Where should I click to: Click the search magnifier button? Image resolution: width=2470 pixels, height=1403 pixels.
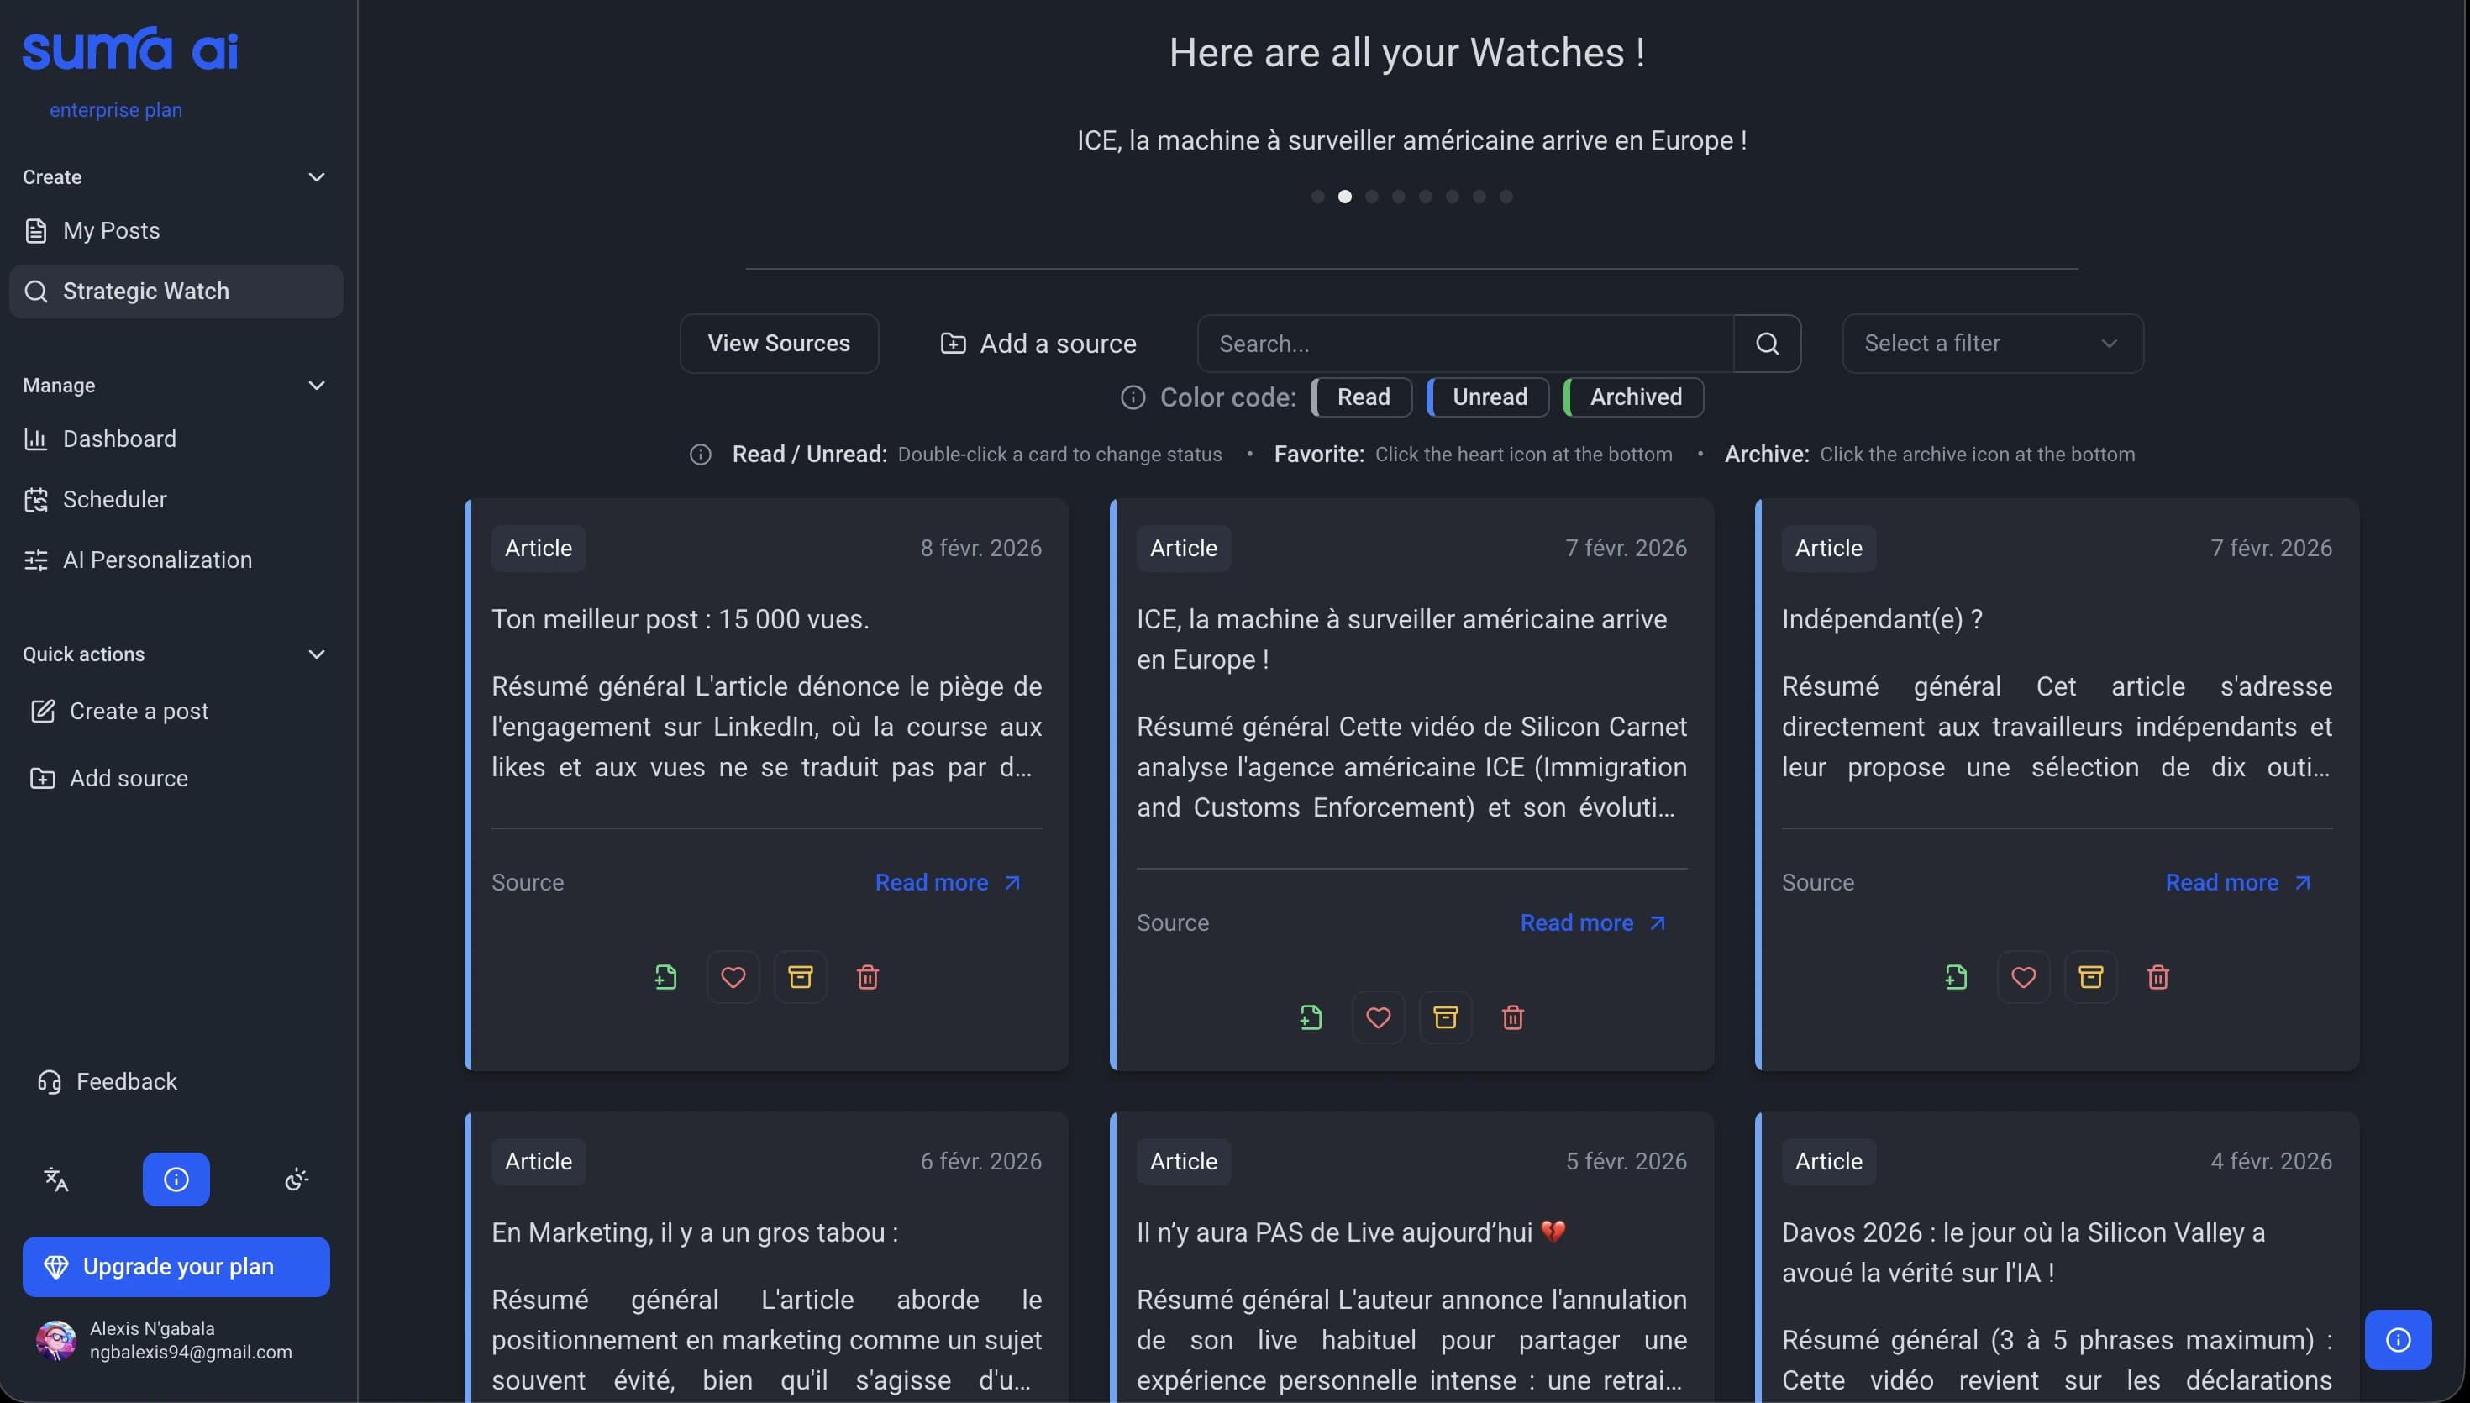tap(1767, 344)
